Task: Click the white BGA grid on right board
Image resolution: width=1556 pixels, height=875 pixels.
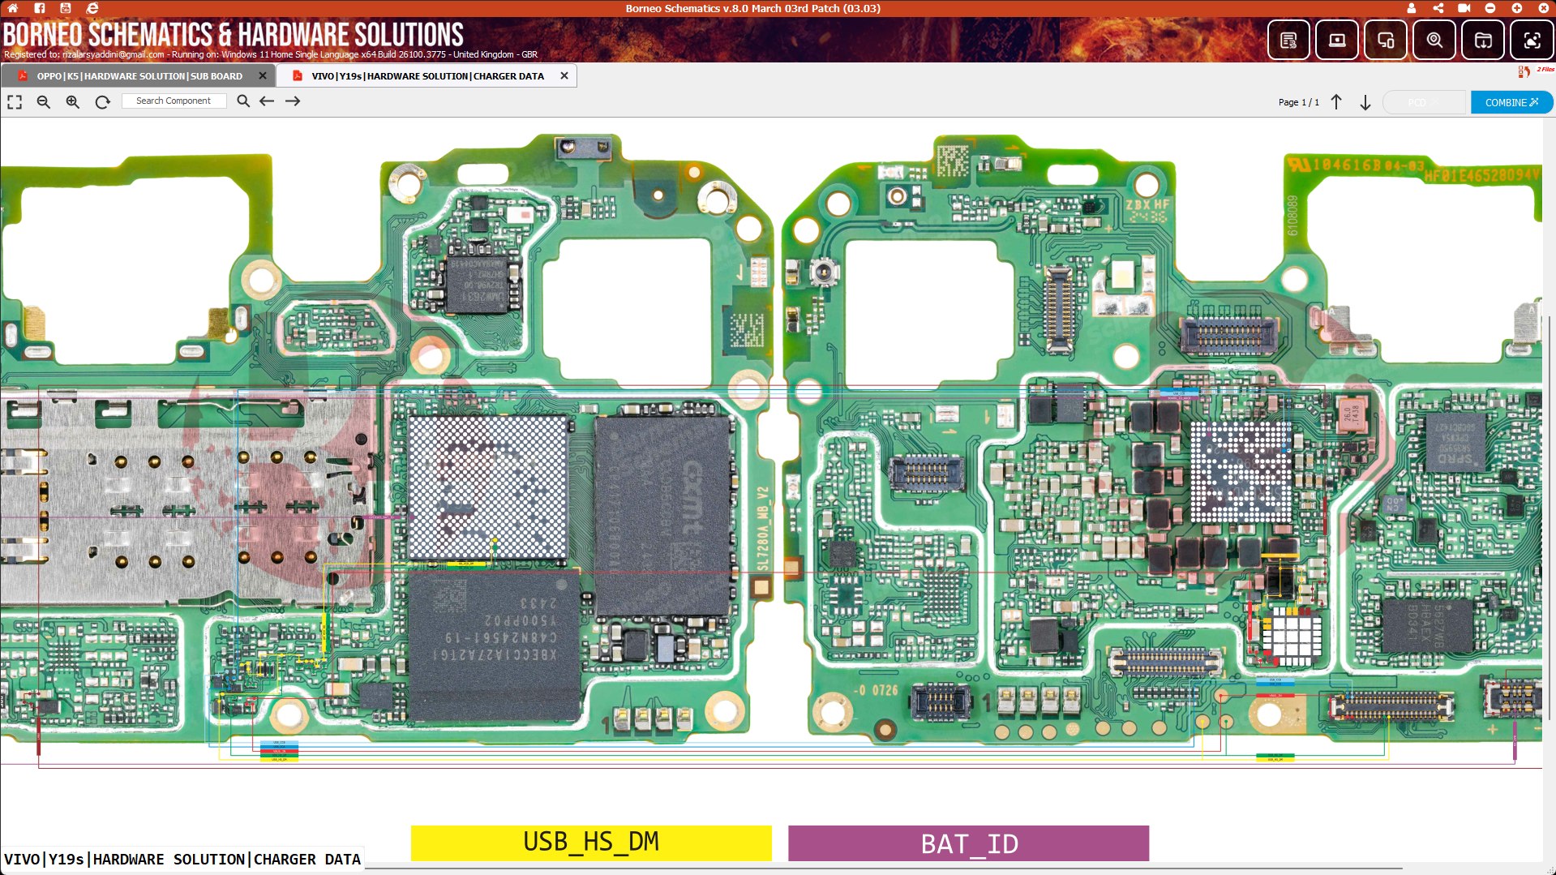Action: pos(1241,470)
